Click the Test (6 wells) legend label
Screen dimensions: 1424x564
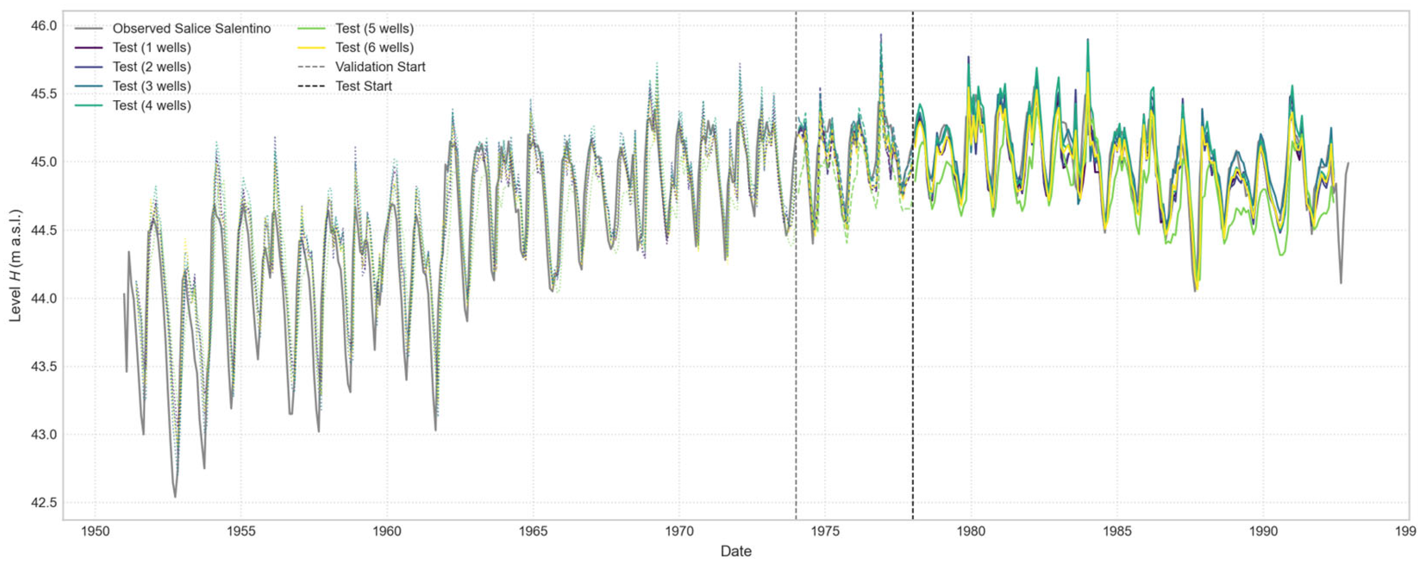[374, 48]
